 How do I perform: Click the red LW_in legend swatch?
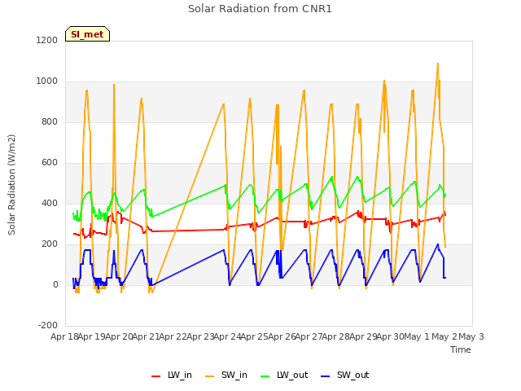[155, 376]
